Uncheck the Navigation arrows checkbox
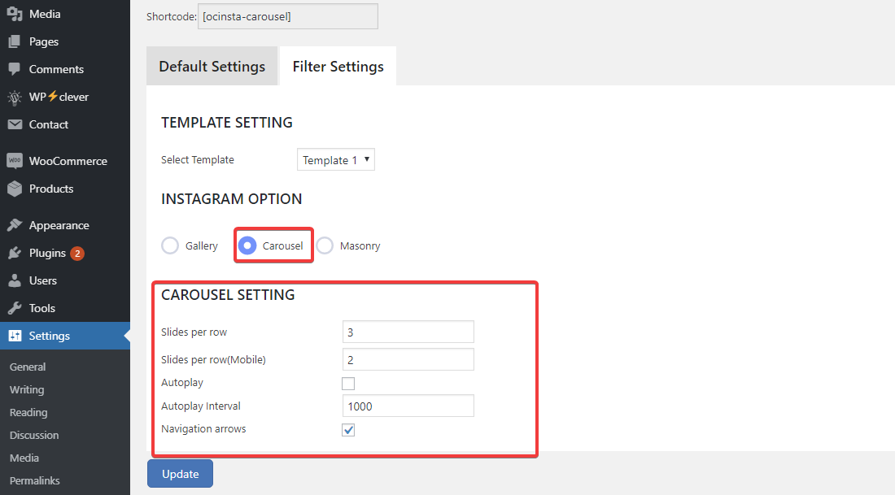The image size is (895, 495). pos(348,430)
